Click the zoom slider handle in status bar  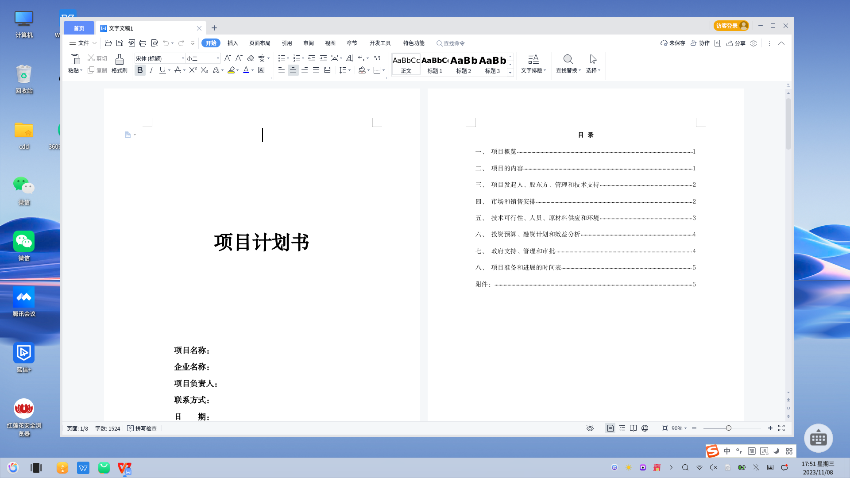tap(728, 428)
